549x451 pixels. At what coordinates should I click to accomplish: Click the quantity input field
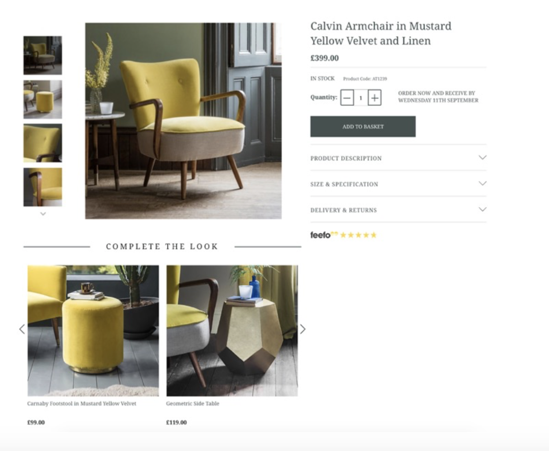coord(361,98)
